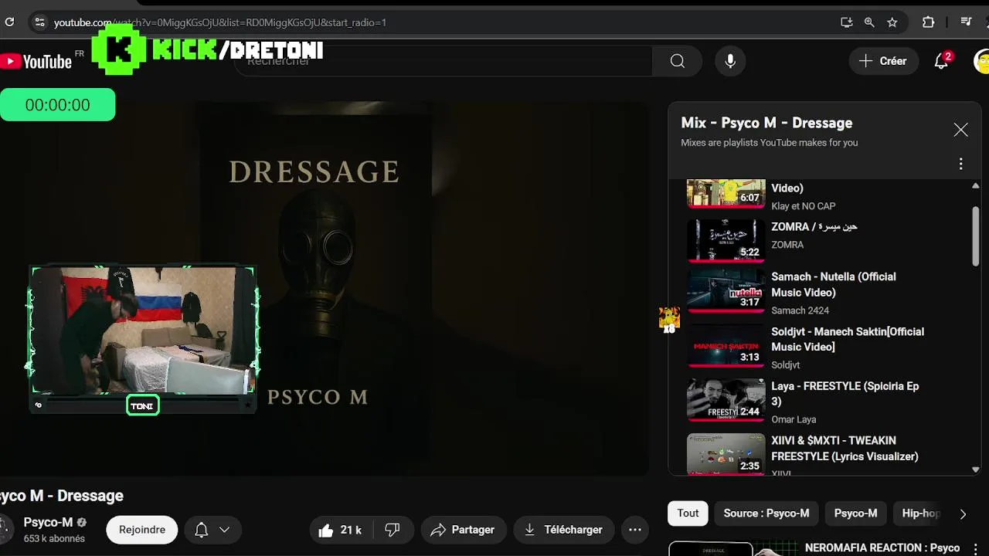Select the Psyco-M filter chip

coord(855,513)
